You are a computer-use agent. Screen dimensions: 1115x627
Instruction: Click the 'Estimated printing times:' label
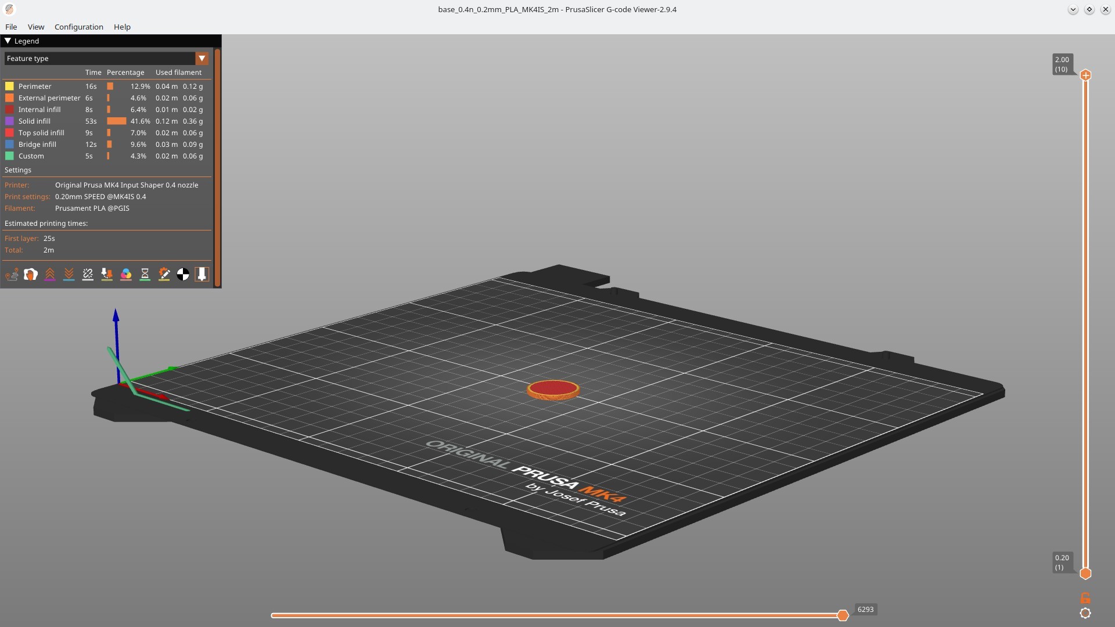tap(46, 224)
